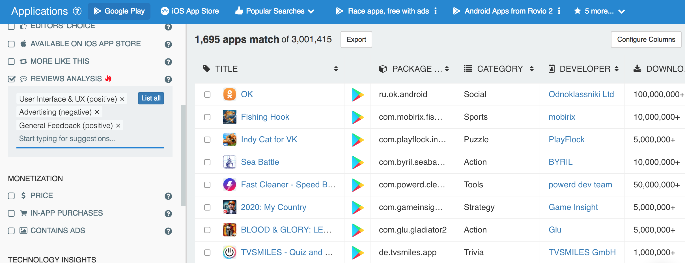Enable In-App Purchases filter checkbox
The width and height of the screenshot is (685, 263).
click(x=11, y=213)
